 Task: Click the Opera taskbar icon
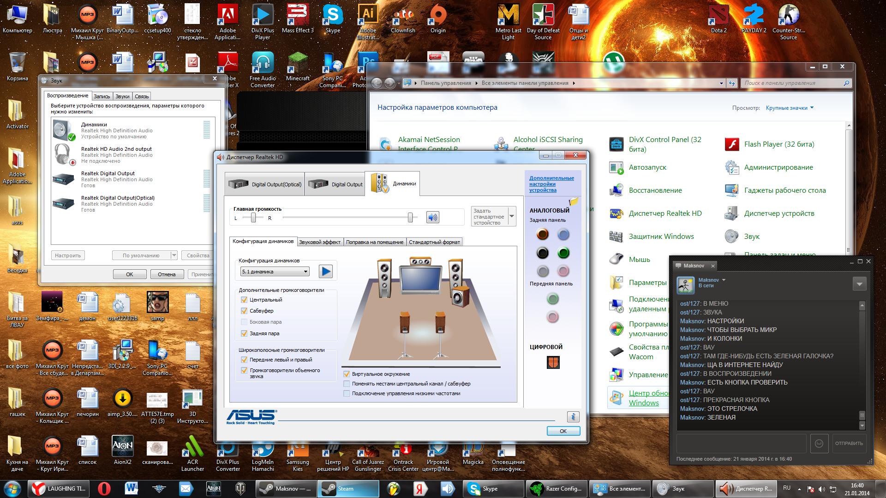[x=104, y=488]
